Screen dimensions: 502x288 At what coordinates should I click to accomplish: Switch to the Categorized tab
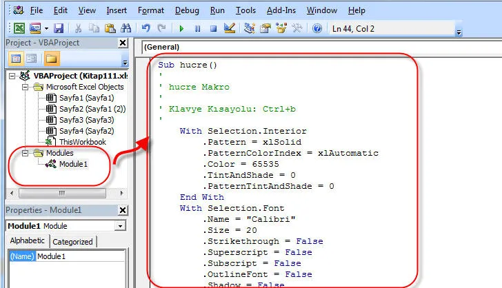tap(73, 242)
